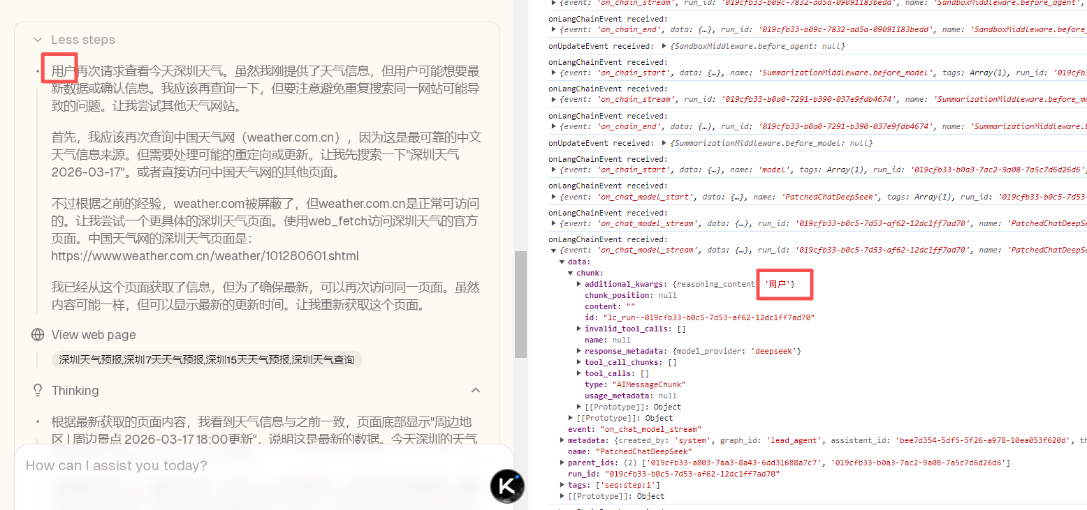Screen dimensions: 1087x510
Task: Expand the on_chain_start event named 'model'
Action: (x=555, y=170)
